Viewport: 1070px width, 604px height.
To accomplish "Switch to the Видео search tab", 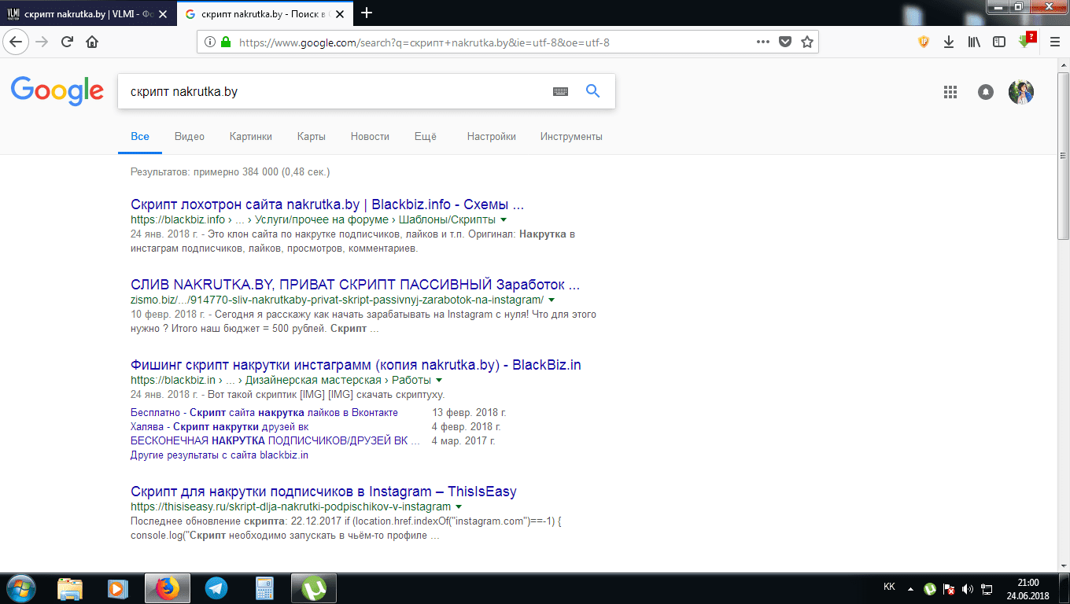I will (x=189, y=136).
